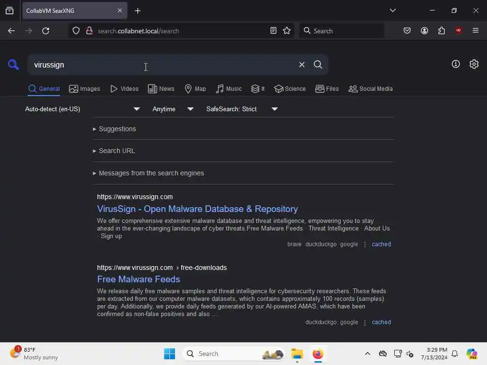
Task: Bookmark this page with star icon
Action: (287, 31)
